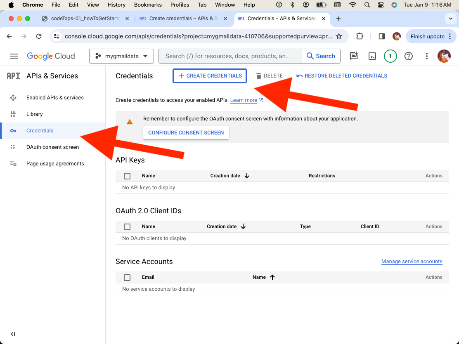459x344 pixels.
Task: Click the menu bar date and time
Action: pos(427,5)
